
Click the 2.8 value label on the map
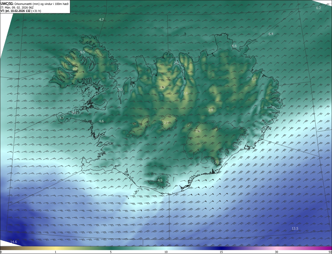211,110
